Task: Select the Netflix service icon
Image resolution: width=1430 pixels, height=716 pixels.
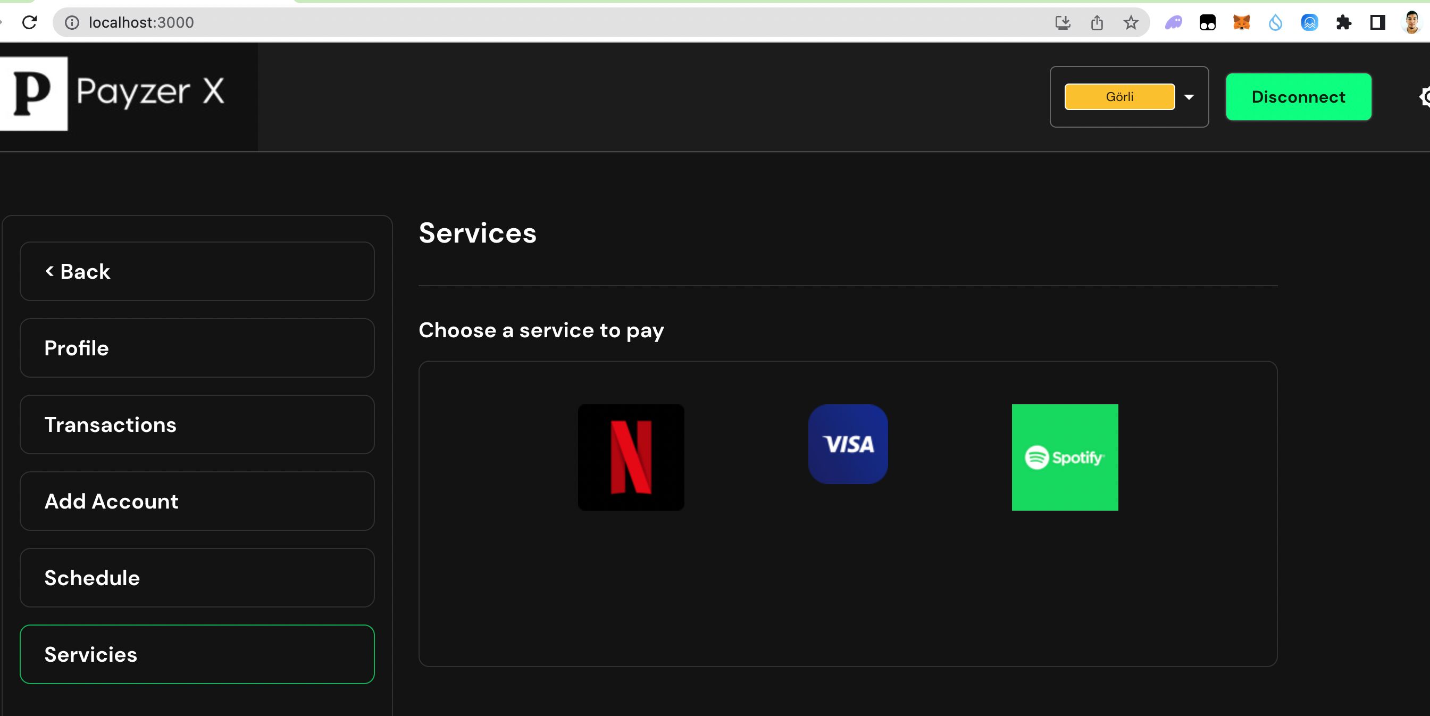Action: coord(631,457)
